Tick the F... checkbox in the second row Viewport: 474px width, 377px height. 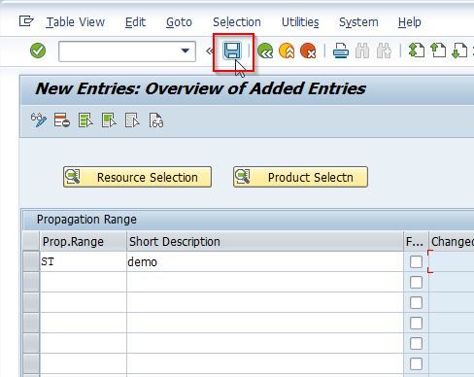point(416,282)
